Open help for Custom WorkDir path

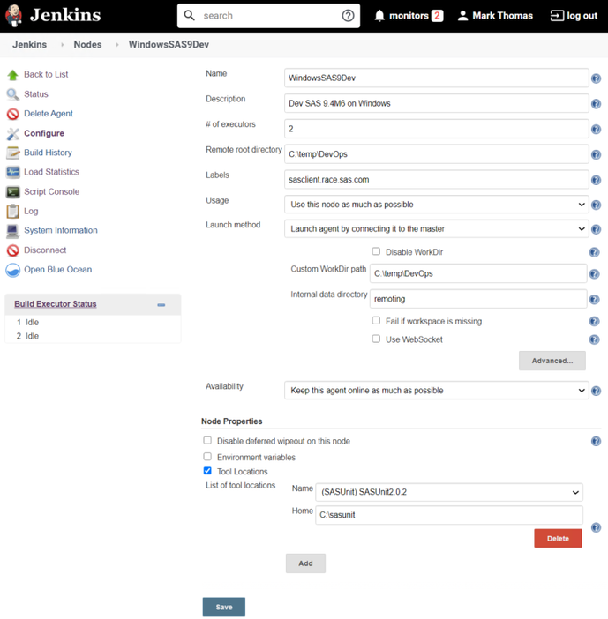click(x=594, y=274)
